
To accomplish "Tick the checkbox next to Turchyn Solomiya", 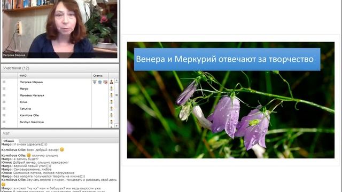I will pyautogui.click(x=4, y=122).
